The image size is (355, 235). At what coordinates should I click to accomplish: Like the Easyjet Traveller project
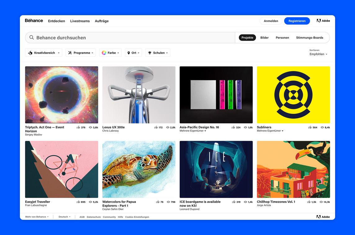(x=78, y=202)
